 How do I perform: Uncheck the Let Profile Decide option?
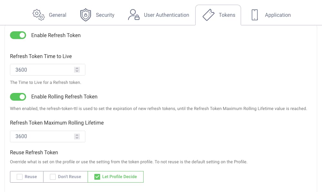click(x=97, y=177)
